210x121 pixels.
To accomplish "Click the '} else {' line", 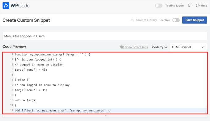I will click(x=21, y=80).
